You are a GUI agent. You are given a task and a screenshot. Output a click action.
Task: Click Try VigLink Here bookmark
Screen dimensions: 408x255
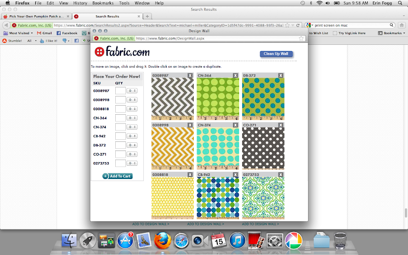point(349,33)
